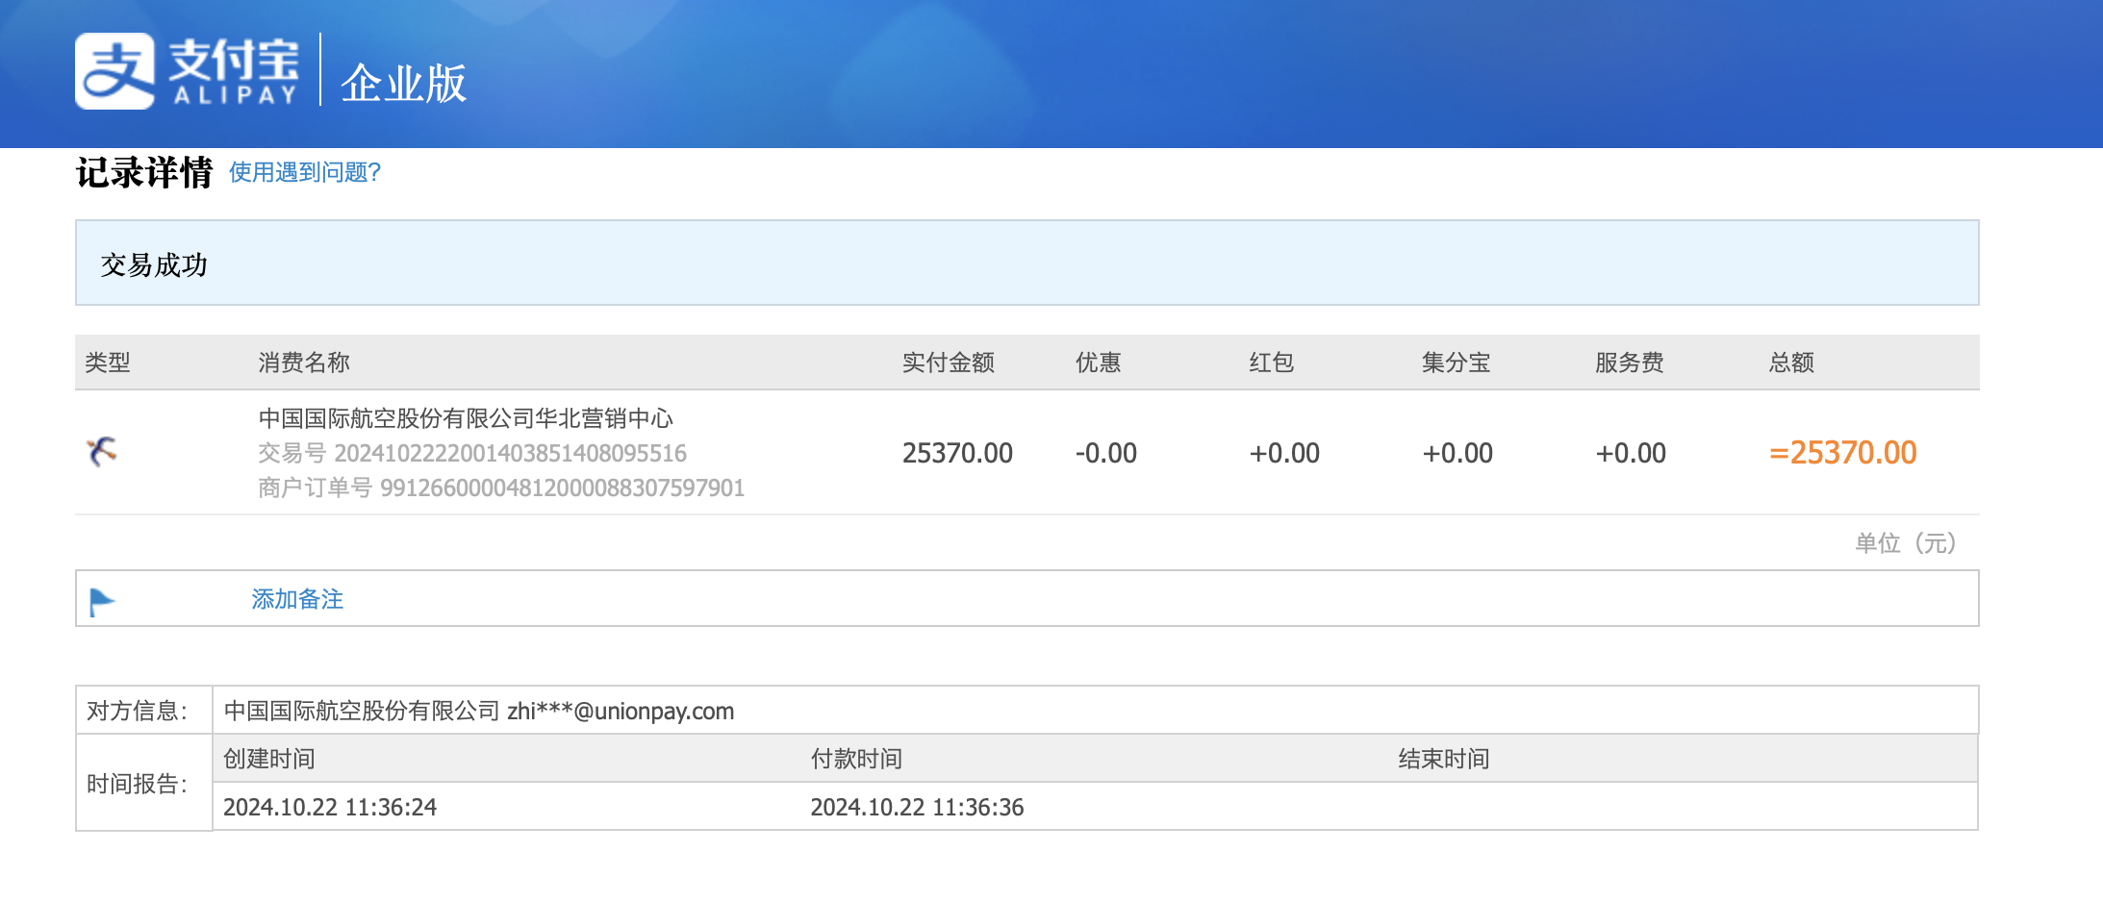Click the 结束时间 column header
2103x902 pixels.
point(1443,759)
